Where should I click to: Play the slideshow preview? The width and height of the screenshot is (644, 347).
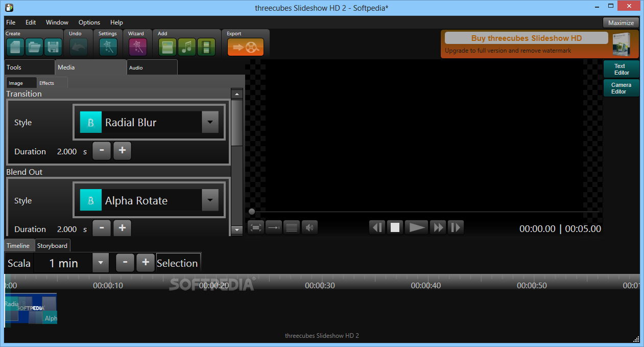[x=416, y=227]
